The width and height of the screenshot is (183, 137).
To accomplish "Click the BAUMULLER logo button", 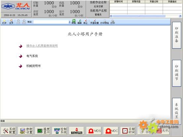I will 77,131.
